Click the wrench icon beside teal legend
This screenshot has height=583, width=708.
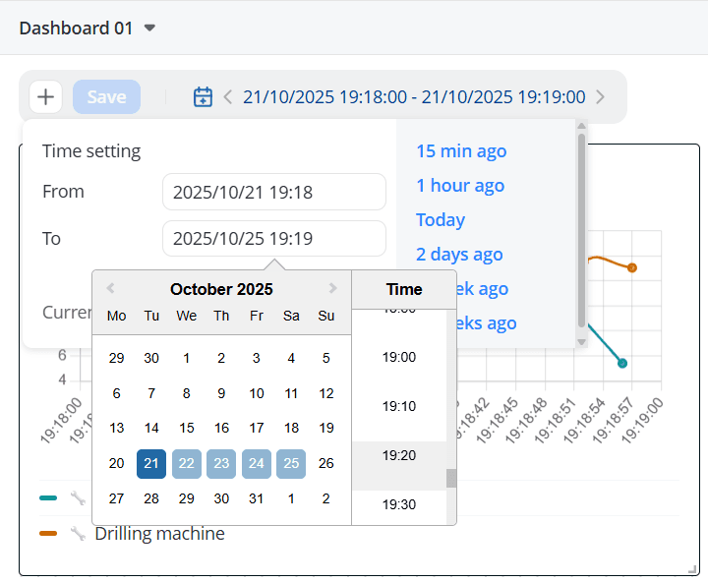78,498
